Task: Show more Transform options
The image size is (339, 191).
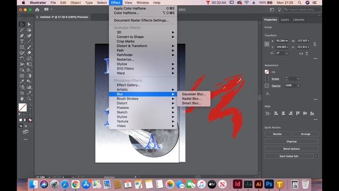Action: (316, 58)
